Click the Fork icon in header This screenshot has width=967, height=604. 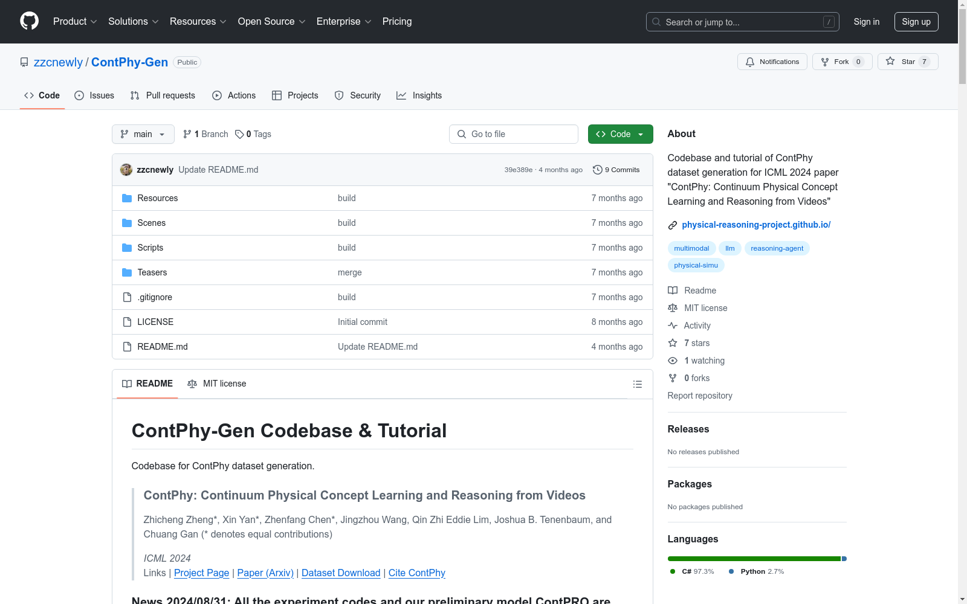click(825, 62)
